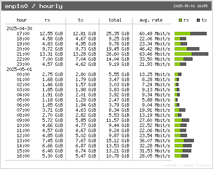Click total value 3.03 GiB

[x=119, y=84]
